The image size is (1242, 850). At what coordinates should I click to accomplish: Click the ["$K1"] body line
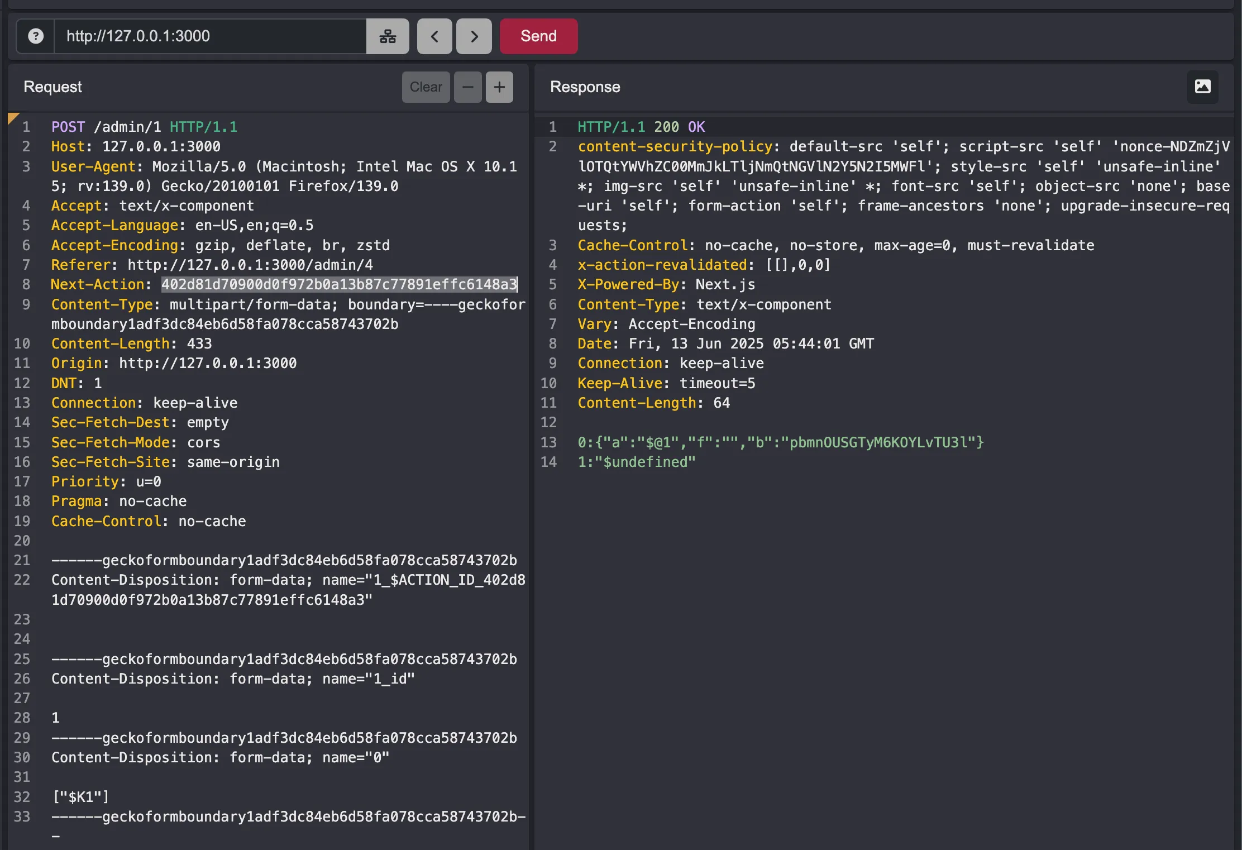coord(80,797)
